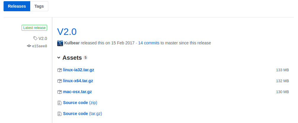Collapse the Assets section chevron
298x123 pixels.
point(59,58)
